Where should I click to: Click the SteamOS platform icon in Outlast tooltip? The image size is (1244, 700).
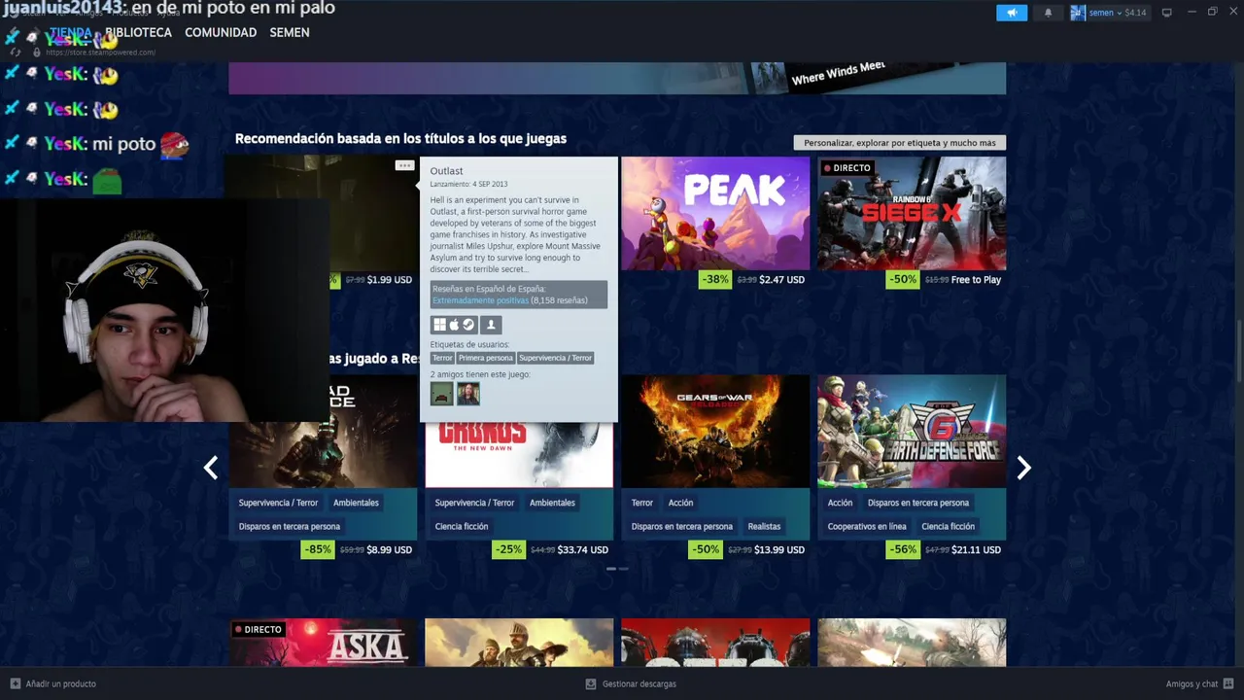(467, 325)
